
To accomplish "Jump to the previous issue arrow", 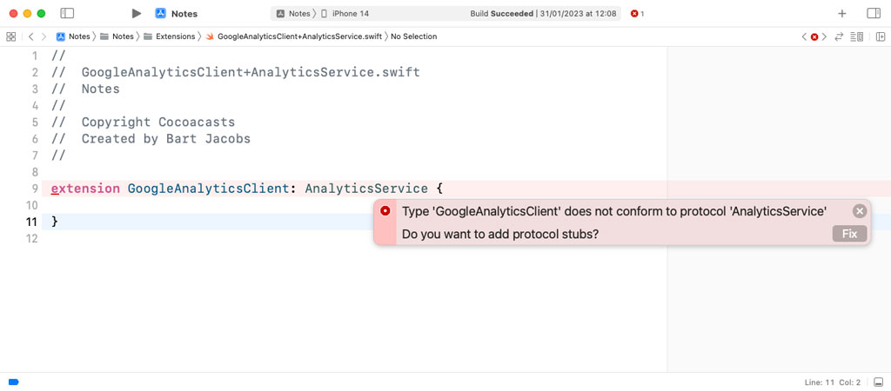I will click(804, 36).
